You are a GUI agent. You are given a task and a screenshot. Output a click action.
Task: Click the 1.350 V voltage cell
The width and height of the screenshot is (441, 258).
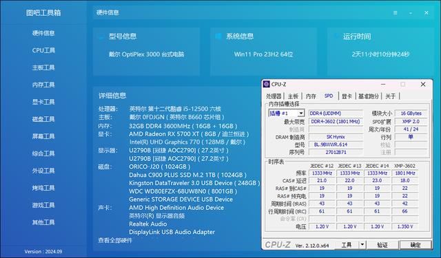405,226
